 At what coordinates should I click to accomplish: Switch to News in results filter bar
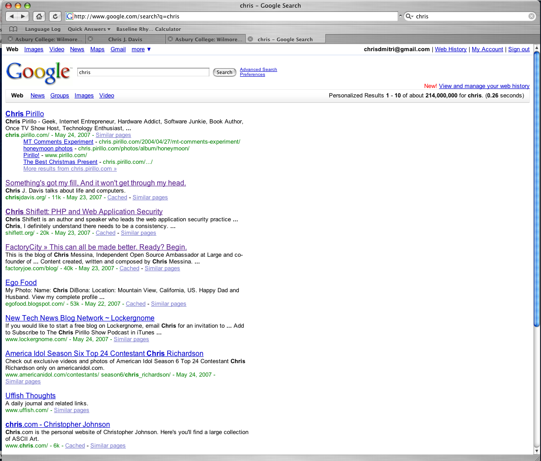pyautogui.click(x=38, y=96)
